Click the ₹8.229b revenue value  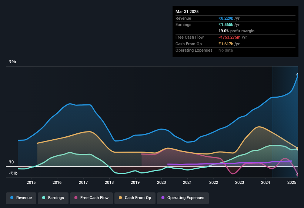click(226, 18)
